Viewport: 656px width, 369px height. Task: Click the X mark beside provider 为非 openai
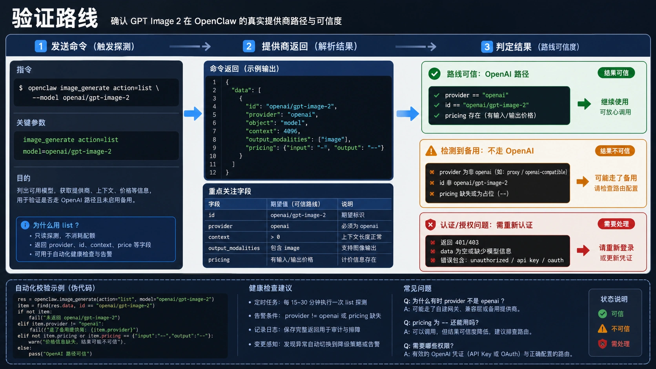[432, 172]
